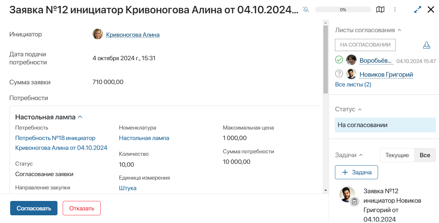Download the approval sheet via export icon
439x223 pixels.
(x=426, y=45)
